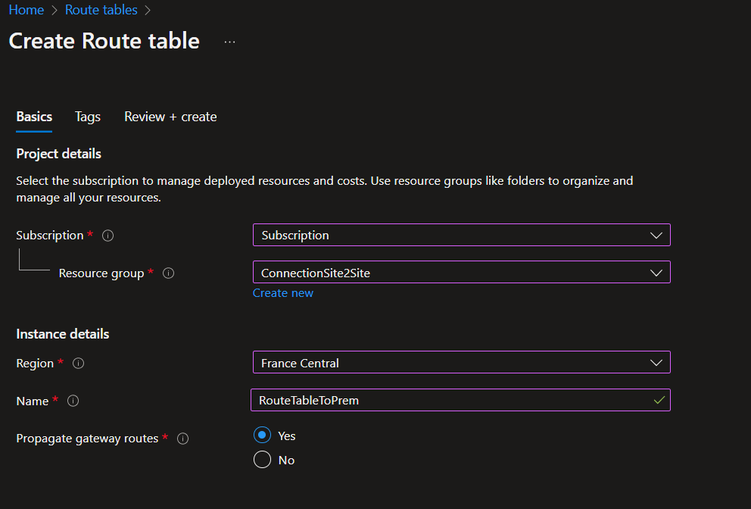Select the Basics tab
The width and height of the screenshot is (751, 509).
(x=34, y=117)
